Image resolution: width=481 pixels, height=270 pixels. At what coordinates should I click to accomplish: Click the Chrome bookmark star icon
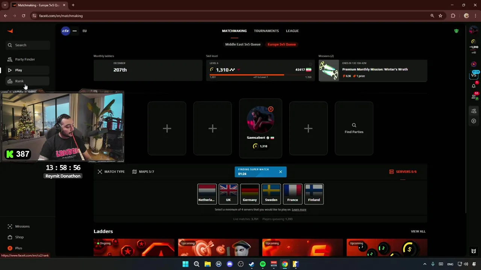[440, 16]
